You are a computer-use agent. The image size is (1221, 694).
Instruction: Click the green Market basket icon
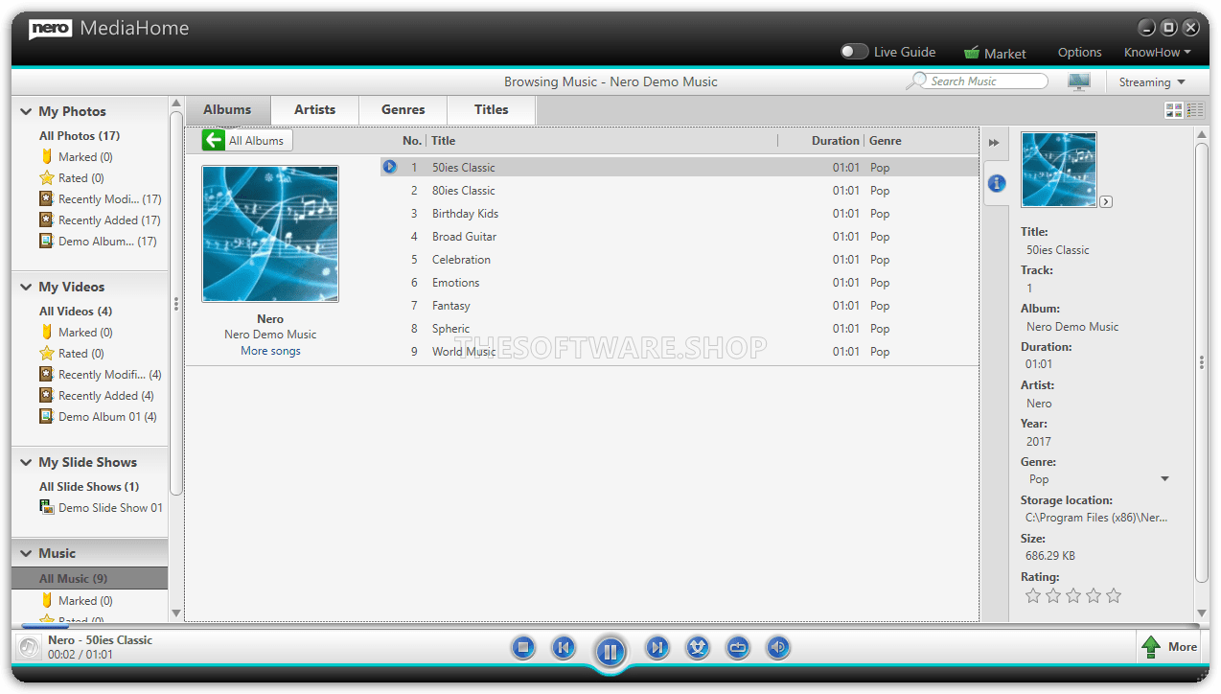click(x=972, y=53)
